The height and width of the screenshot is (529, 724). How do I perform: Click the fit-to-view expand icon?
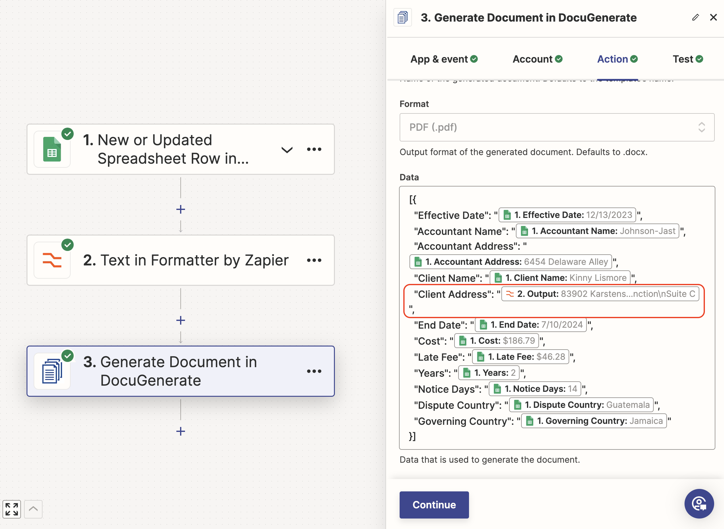coord(12,509)
